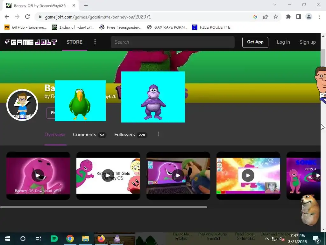This screenshot has width=326, height=245.
Task: Bookmark this page with the star icon
Action: click(276, 17)
